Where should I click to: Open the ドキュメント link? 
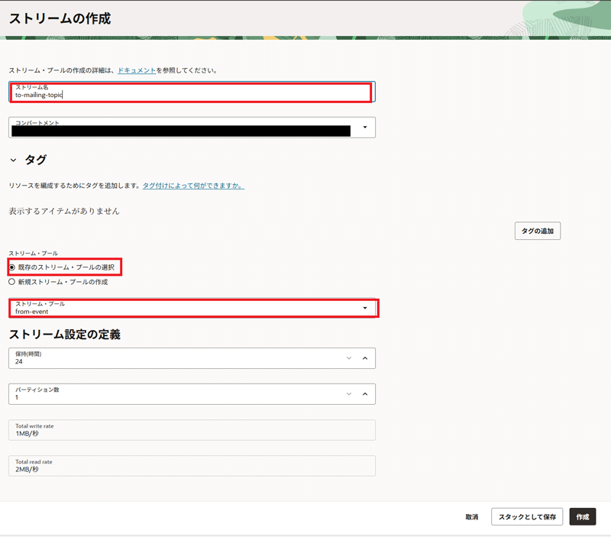[x=137, y=70]
